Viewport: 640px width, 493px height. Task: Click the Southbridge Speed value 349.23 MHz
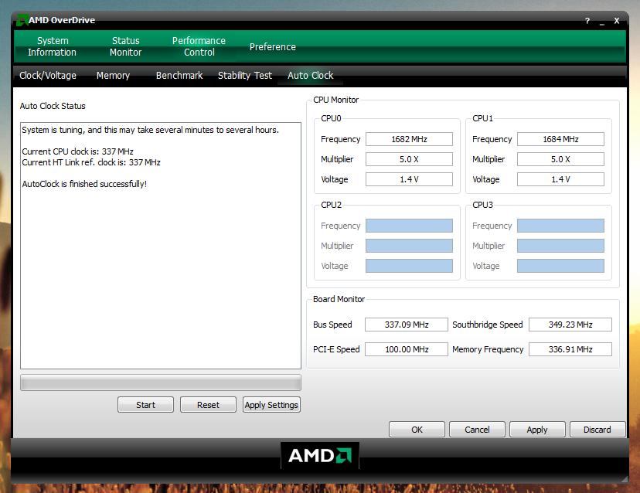coord(570,325)
